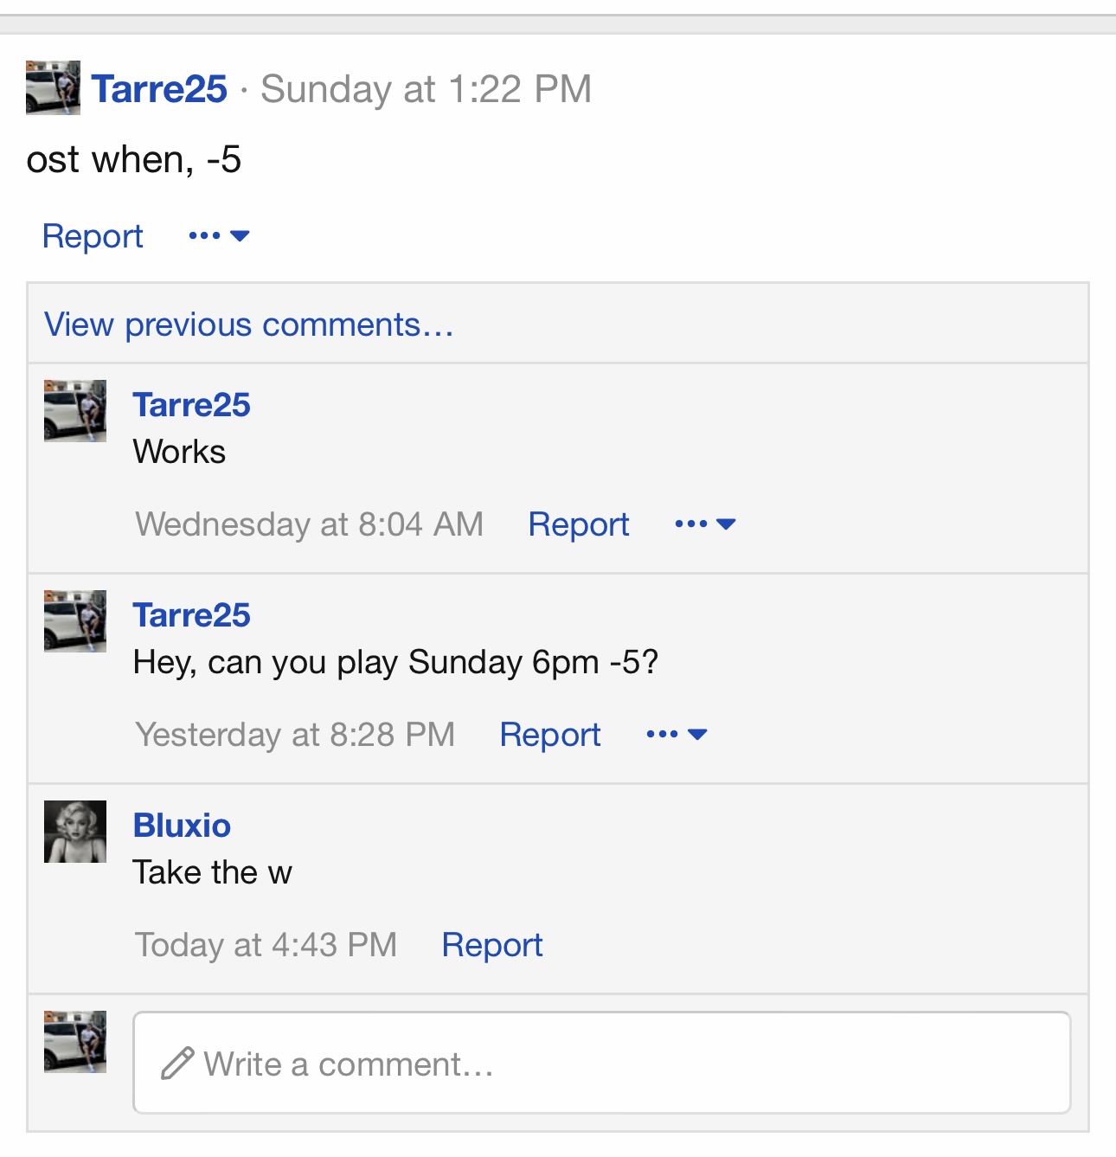Click your avatar beside the comment box
This screenshot has height=1157, width=1116.
pyautogui.click(x=75, y=1042)
